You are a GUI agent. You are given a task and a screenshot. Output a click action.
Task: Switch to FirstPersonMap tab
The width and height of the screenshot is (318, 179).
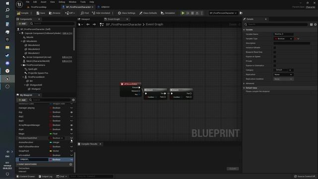39,7
